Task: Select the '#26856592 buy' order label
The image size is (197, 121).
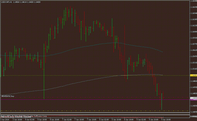Action: tap(8, 96)
